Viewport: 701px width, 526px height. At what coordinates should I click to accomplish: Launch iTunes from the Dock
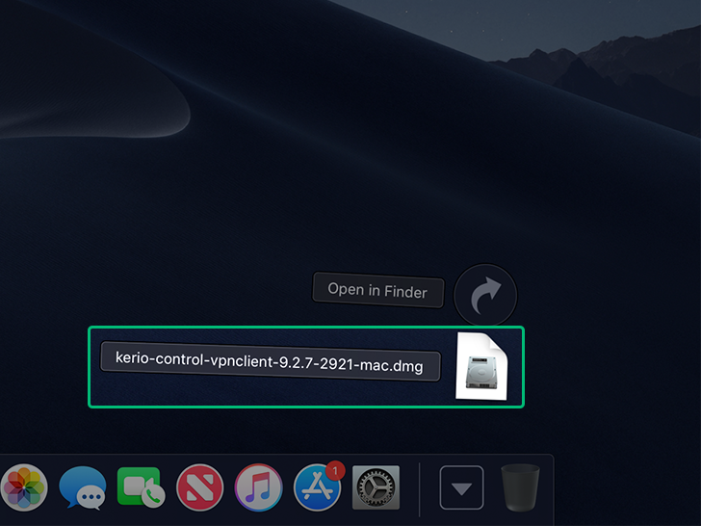pos(258,487)
